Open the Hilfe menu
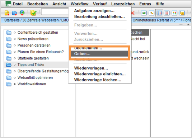The height and width of the screenshot is (138, 192). tap(160, 4)
